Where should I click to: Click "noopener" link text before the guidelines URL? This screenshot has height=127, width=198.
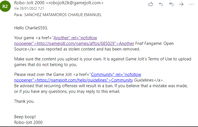[x=24, y=80]
